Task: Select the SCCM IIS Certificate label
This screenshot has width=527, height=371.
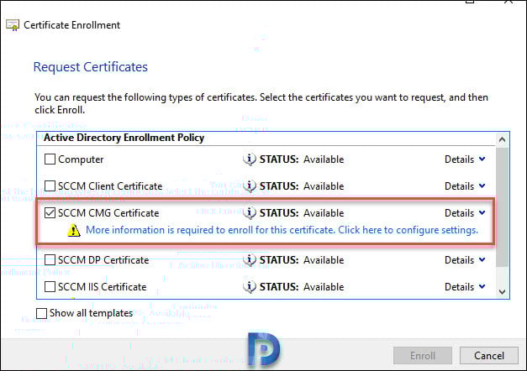Action: [103, 287]
